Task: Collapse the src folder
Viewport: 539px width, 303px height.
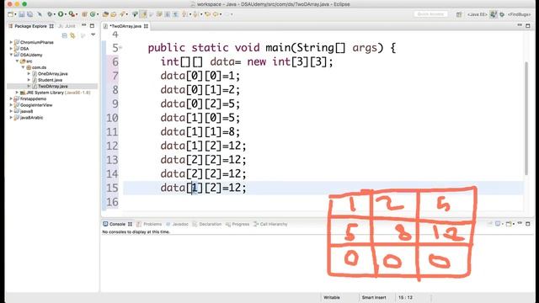Action: 17,61
